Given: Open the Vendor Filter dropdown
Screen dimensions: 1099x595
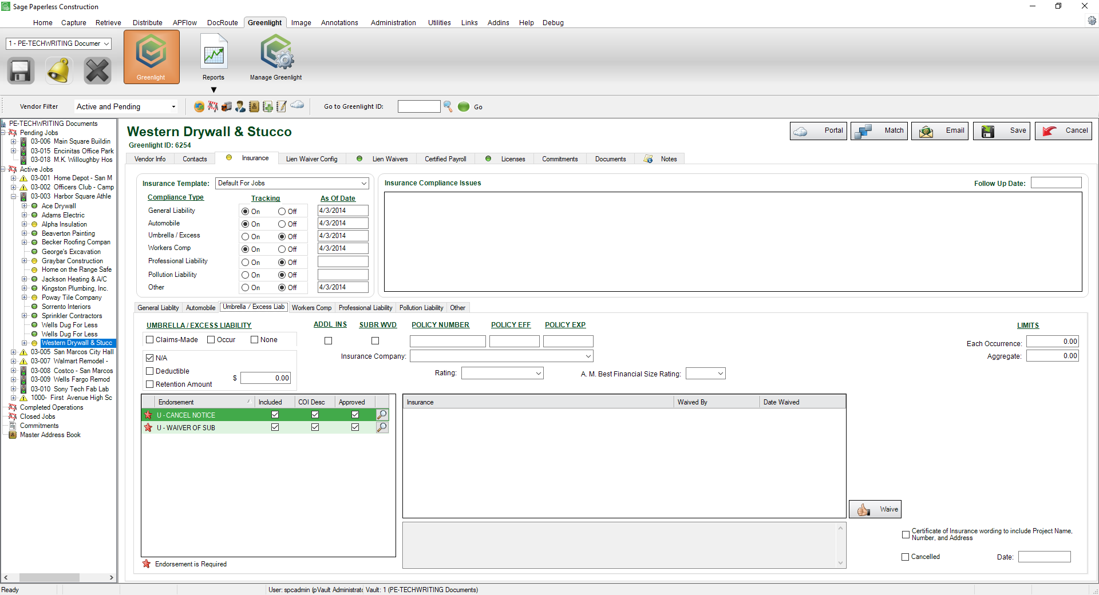Looking at the screenshot, I should [x=173, y=107].
